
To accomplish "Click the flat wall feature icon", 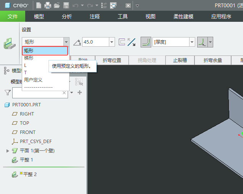I will 10,44.
